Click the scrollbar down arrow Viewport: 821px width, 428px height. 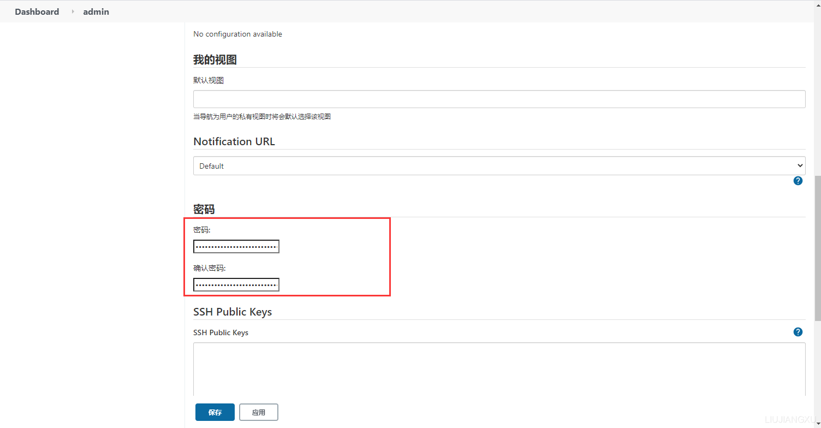(x=817, y=424)
